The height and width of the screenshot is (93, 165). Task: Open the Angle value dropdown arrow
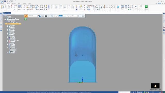77,16
